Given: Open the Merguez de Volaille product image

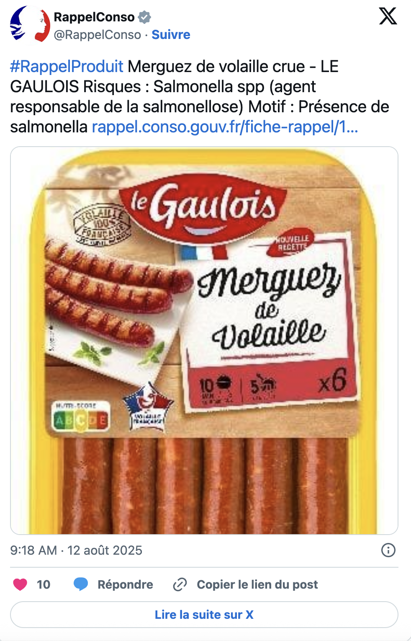Looking at the screenshot, I should pyautogui.click(x=204, y=341).
